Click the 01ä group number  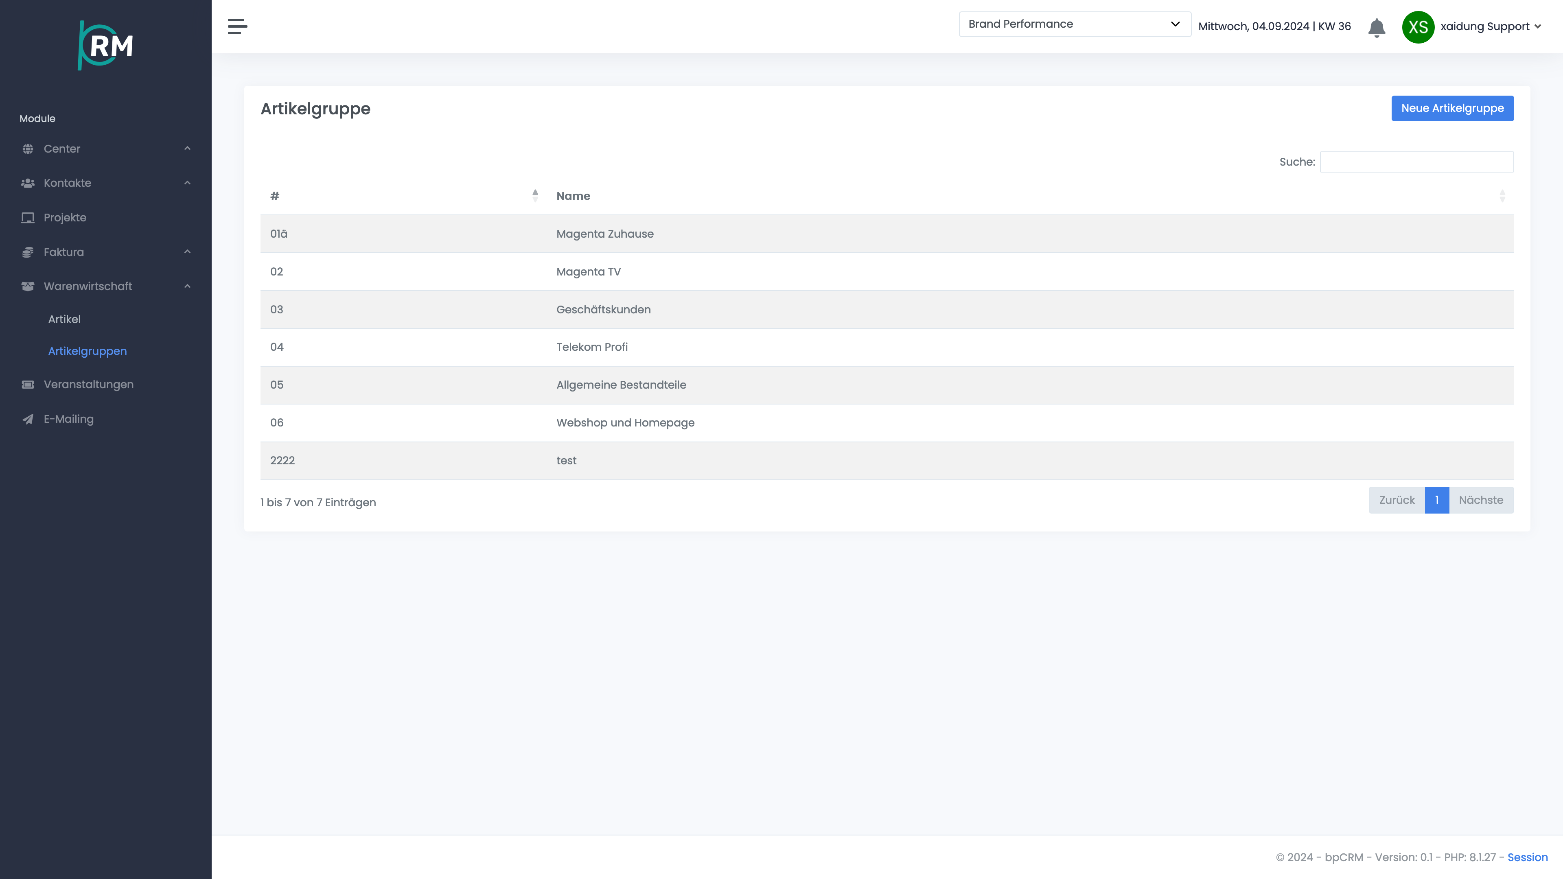pyautogui.click(x=279, y=234)
